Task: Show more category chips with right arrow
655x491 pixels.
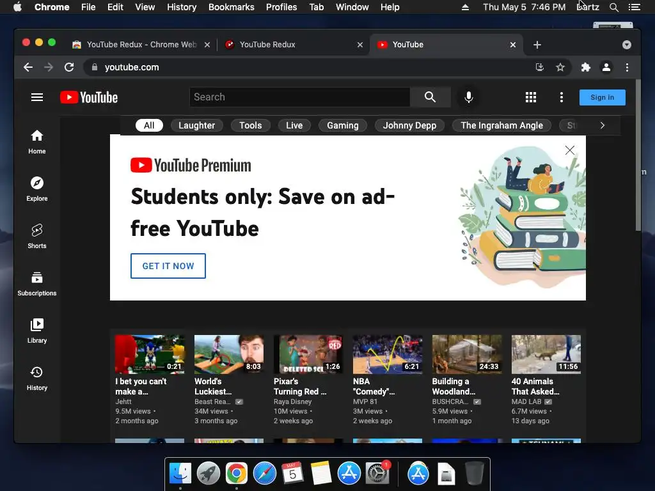Action: pos(603,125)
